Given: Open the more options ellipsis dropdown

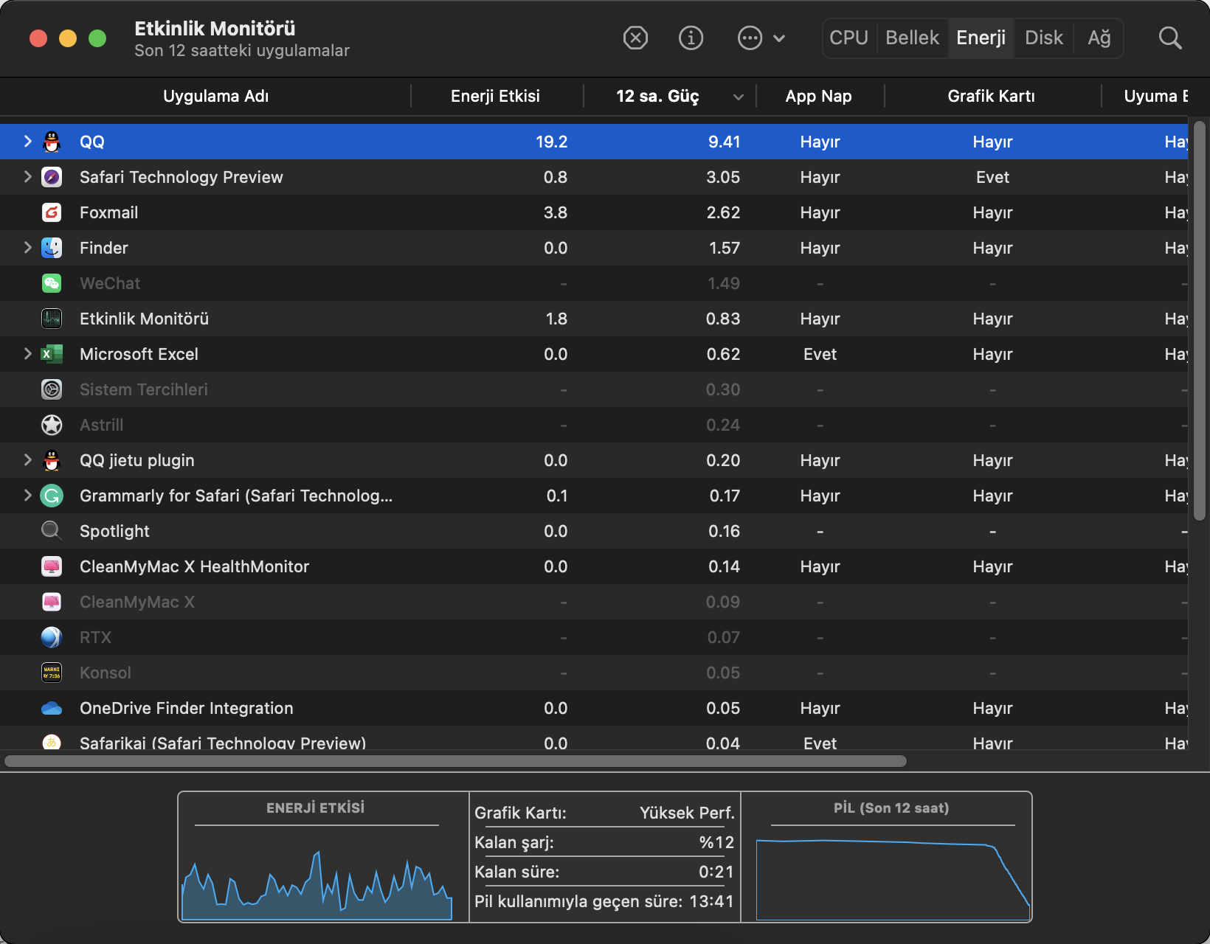Looking at the screenshot, I should pyautogui.click(x=761, y=38).
